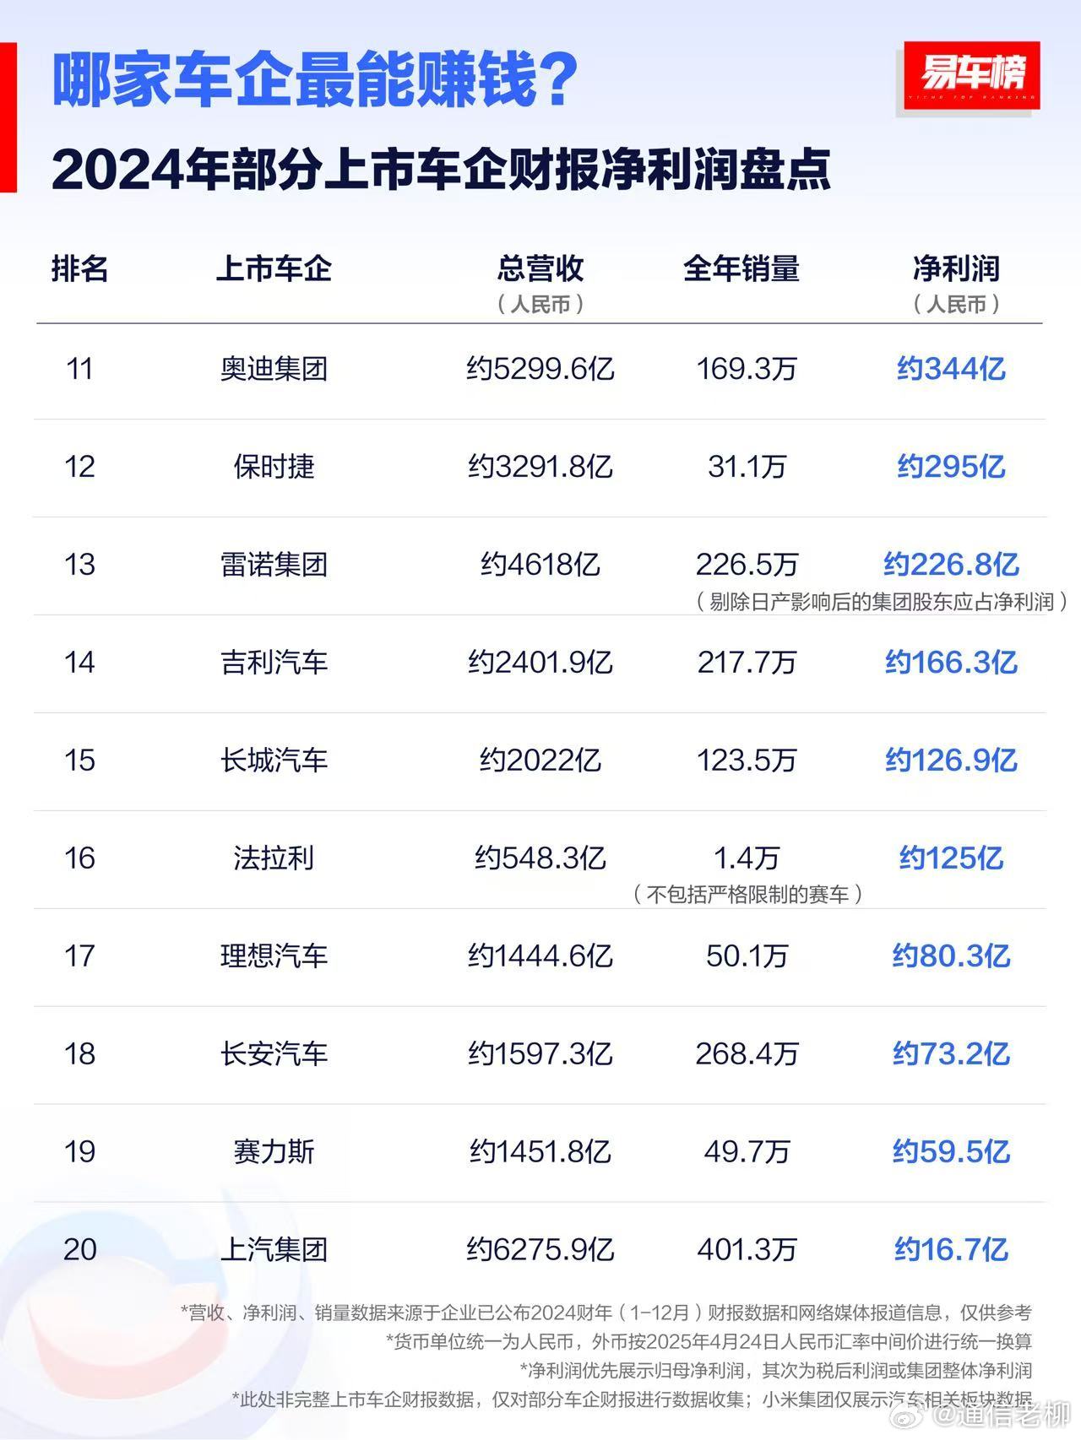
Task: Click the 上市车企 column header
Action: (274, 268)
